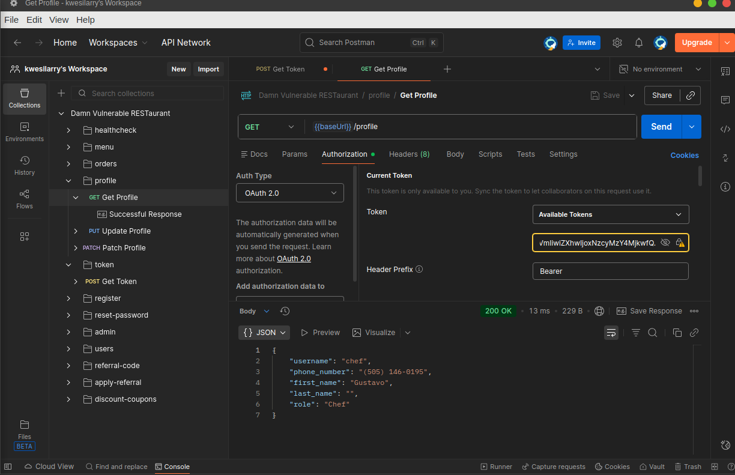Select the Update Profile PUT request
The width and height of the screenshot is (735, 475).
point(126,231)
